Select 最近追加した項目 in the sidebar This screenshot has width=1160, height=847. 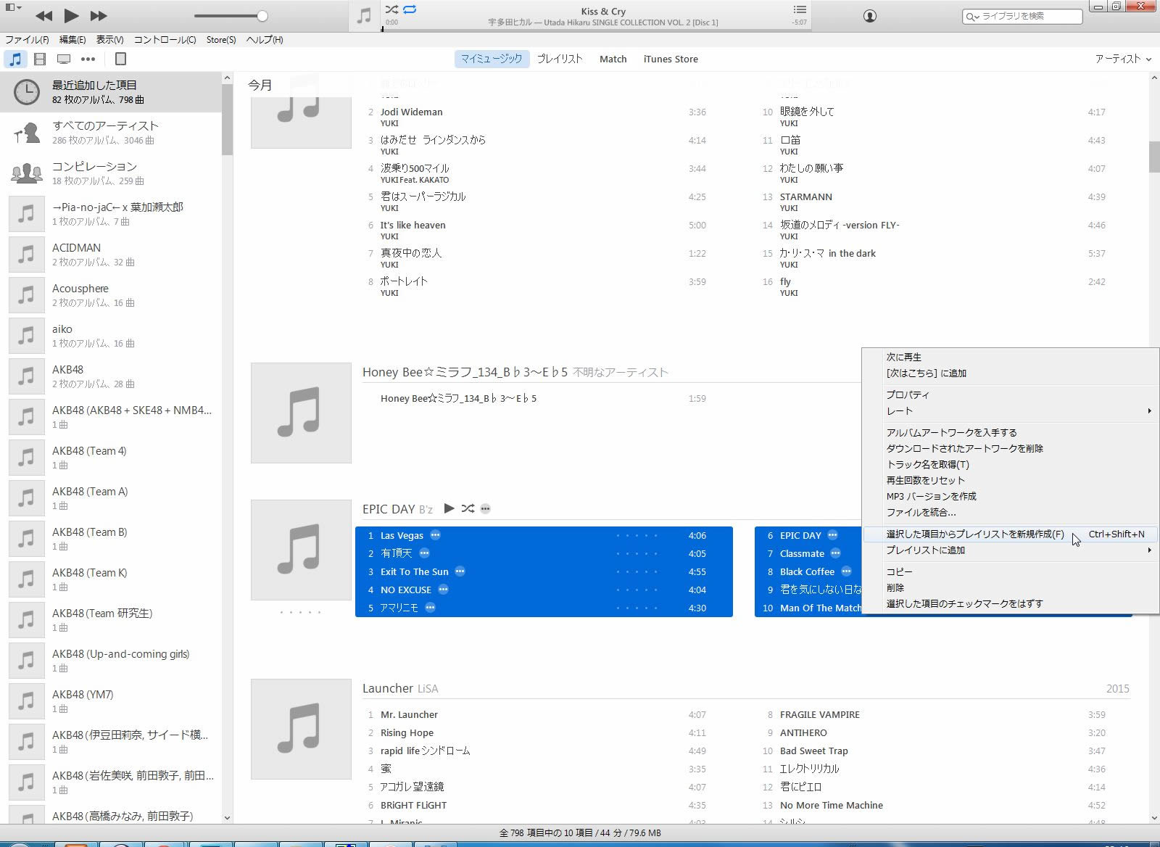point(110,92)
